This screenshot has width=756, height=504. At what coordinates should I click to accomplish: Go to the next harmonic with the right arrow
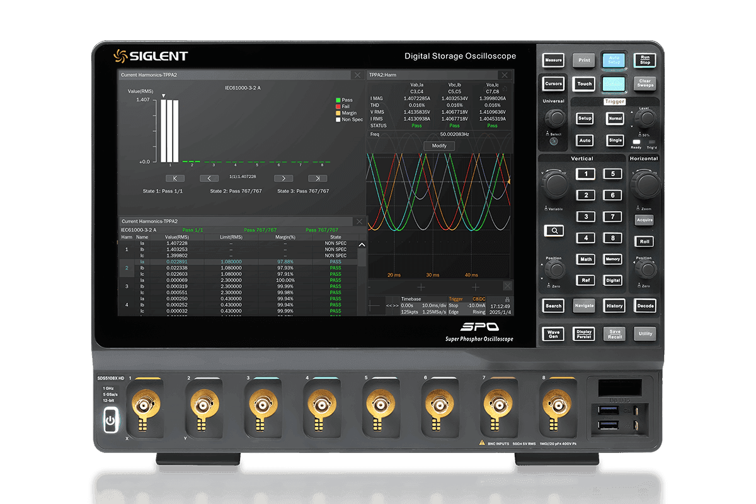coord(283,178)
